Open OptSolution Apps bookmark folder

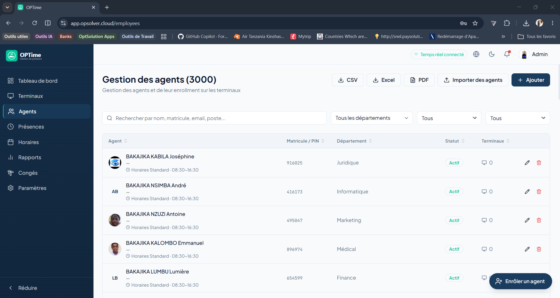[x=96, y=37]
